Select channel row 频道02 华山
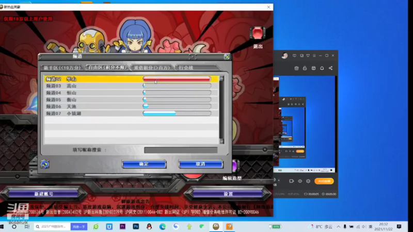This screenshot has height=232, width=413. pyautogui.click(x=131, y=79)
